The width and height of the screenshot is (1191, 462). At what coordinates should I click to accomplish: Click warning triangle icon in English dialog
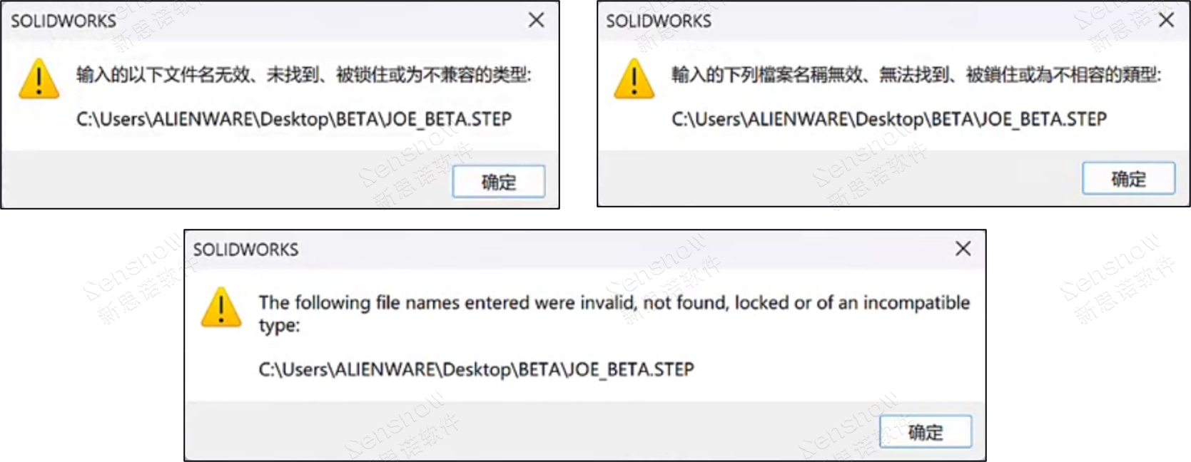pos(221,307)
